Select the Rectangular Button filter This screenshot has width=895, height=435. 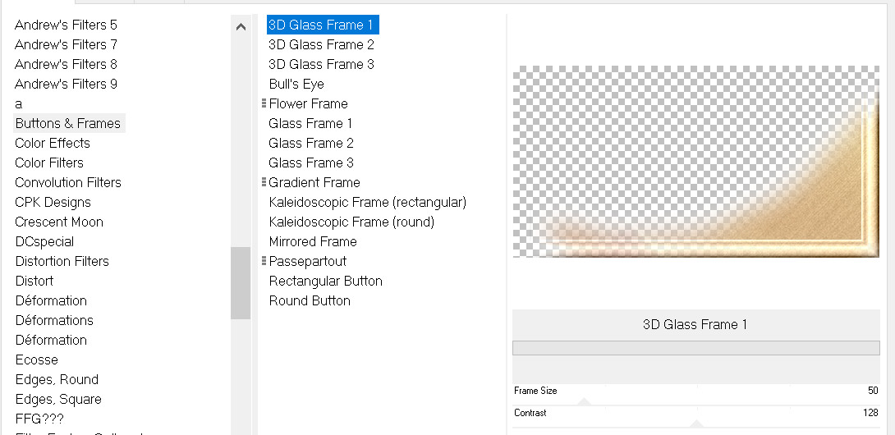click(x=326, y=281)
